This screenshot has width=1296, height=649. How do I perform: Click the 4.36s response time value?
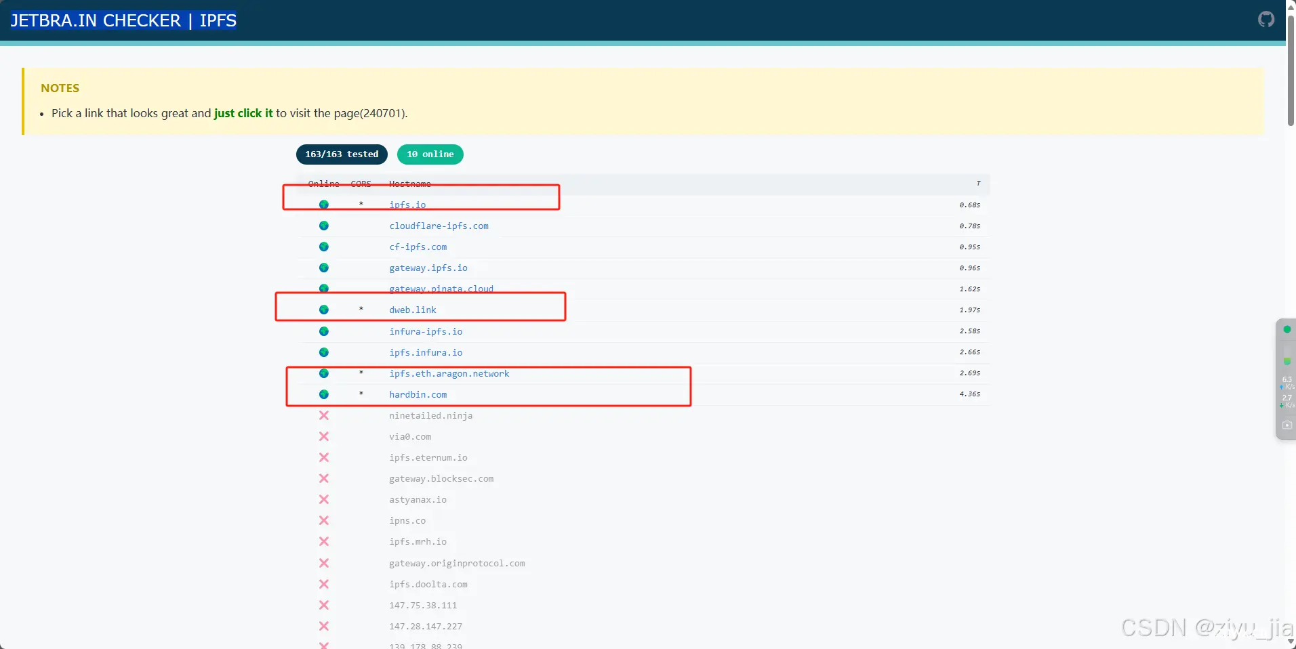tap(970, 394)
